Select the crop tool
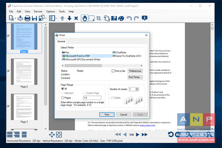 click(98, 18)
